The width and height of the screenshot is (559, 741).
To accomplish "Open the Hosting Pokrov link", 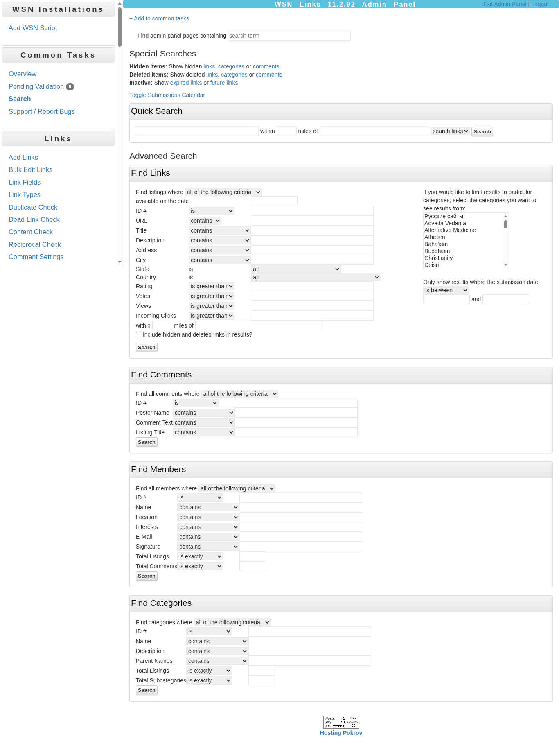I will (341, 733).
